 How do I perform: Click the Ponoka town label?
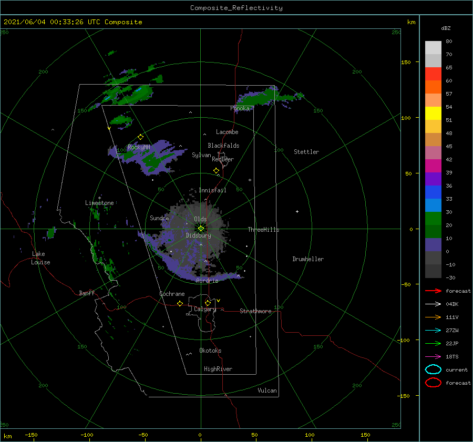240,108
